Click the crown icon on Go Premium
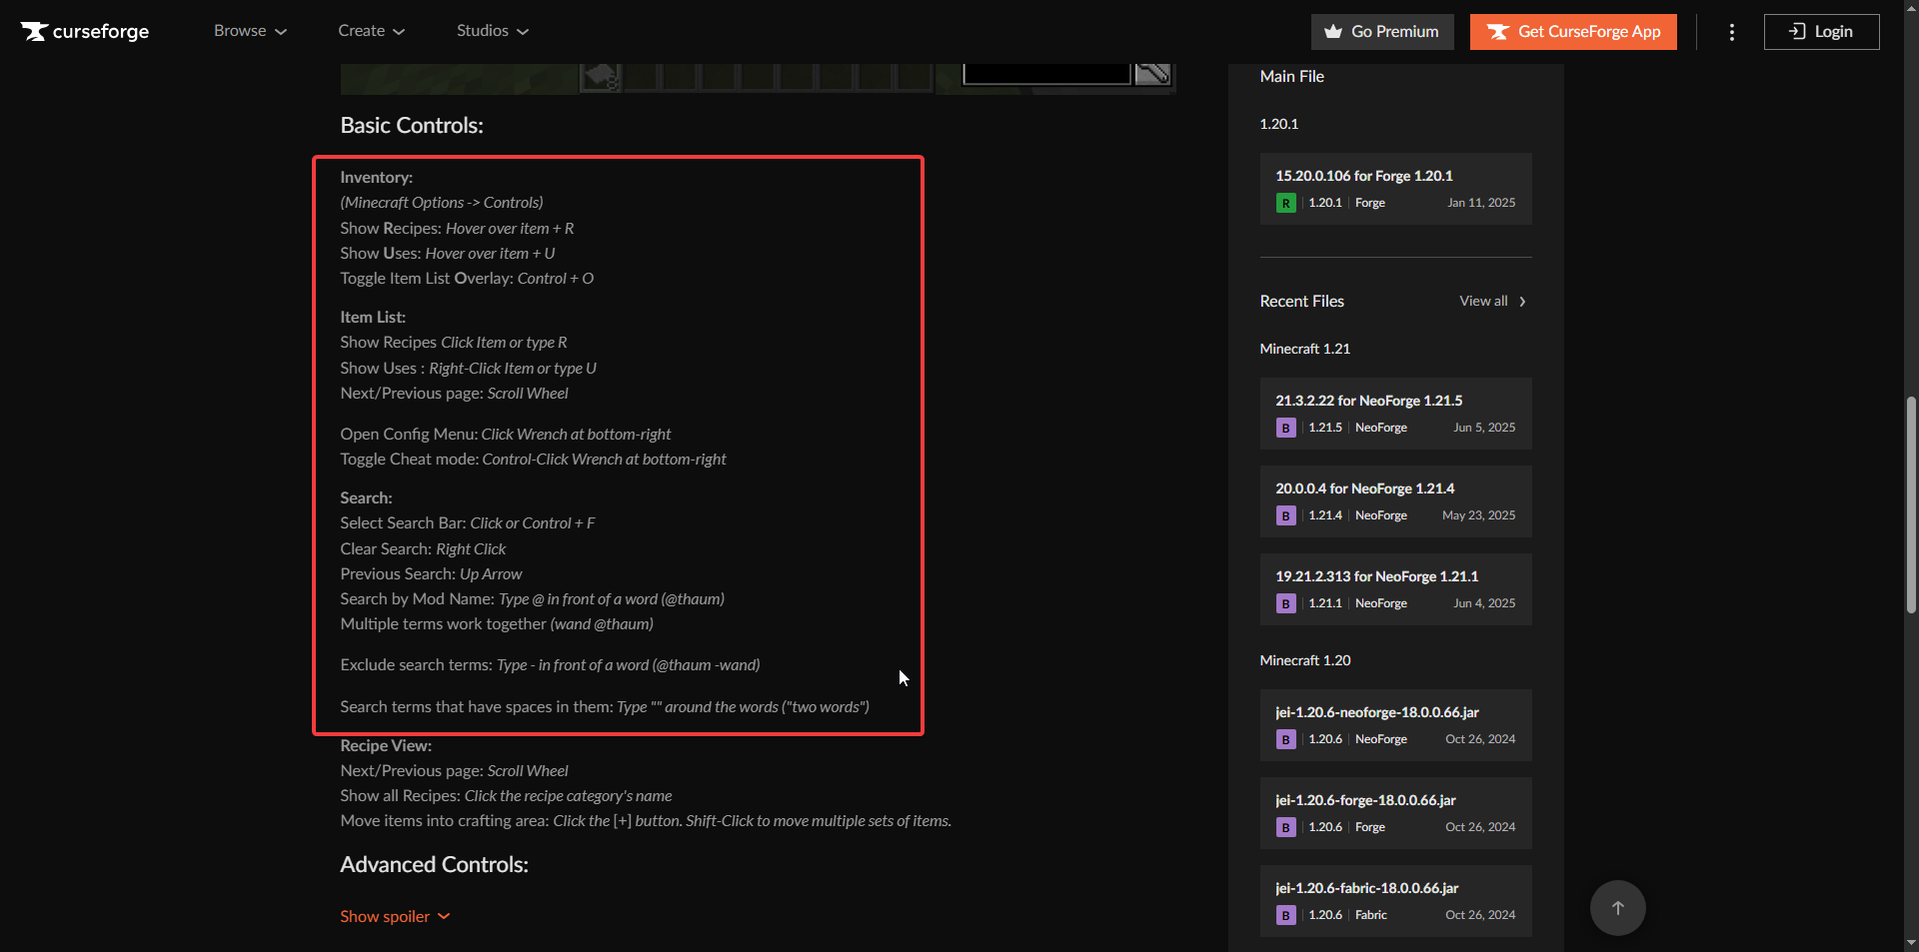 [x=1334, y=31]
